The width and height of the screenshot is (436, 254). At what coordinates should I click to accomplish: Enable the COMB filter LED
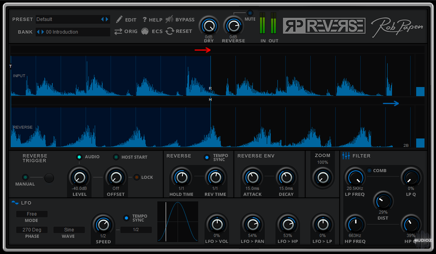click(x=369, y=171)
